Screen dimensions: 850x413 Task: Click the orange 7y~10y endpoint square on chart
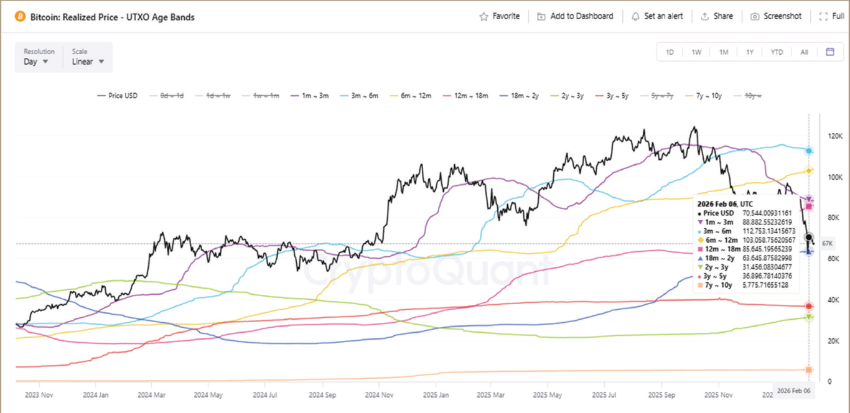coord(809,370)
